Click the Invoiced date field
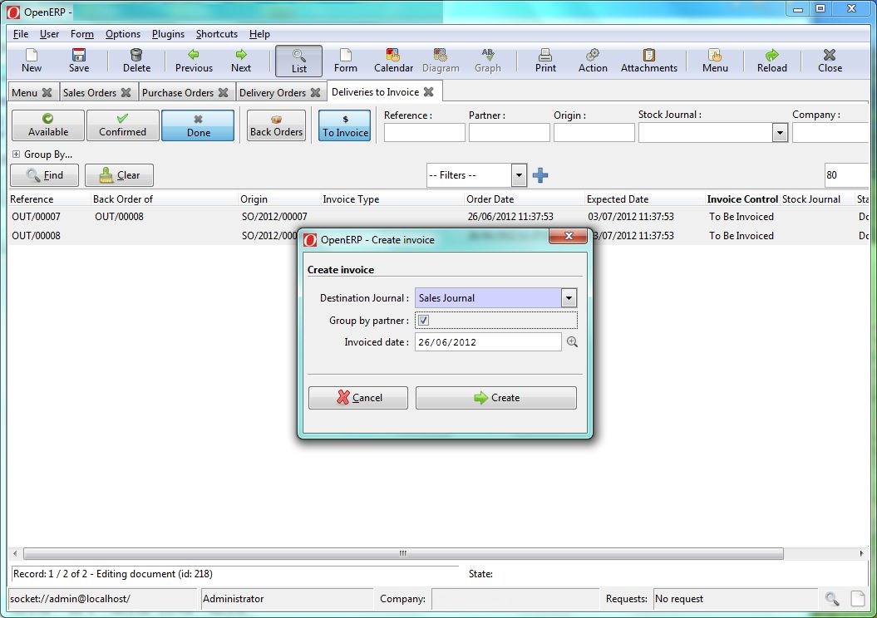This screenshot has width=877, height=618. [x=488, y=342]
